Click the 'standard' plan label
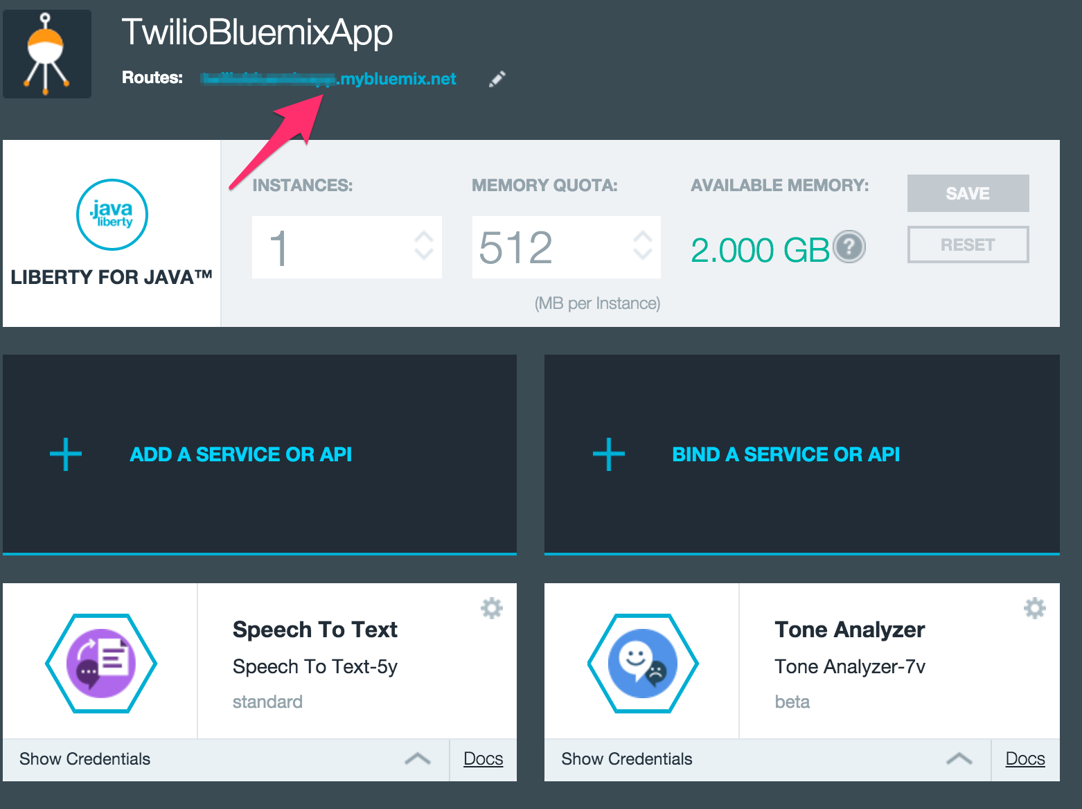 point(267,702)
